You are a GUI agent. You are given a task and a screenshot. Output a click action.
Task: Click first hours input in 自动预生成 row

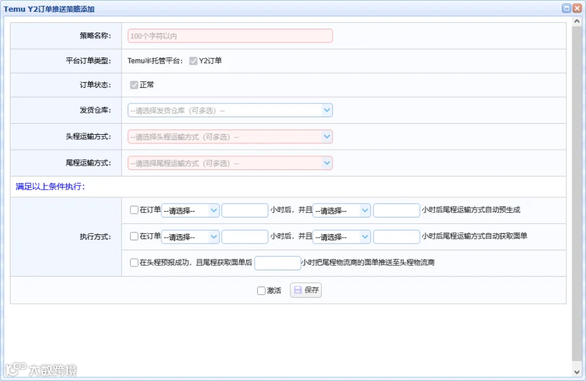[x=245, y=210]
